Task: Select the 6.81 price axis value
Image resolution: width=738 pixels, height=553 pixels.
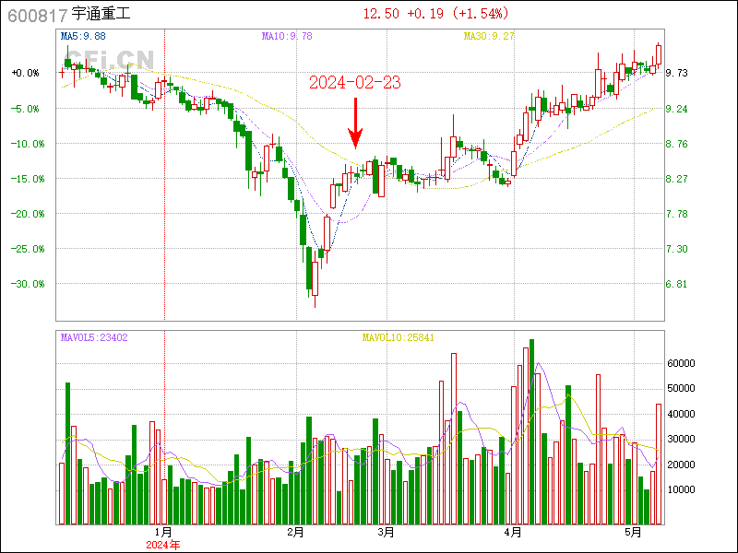Action: [676, 284]
